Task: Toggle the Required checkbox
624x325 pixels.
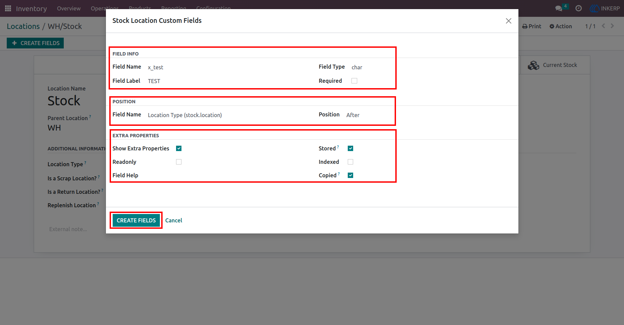Action: coord(354,81)
